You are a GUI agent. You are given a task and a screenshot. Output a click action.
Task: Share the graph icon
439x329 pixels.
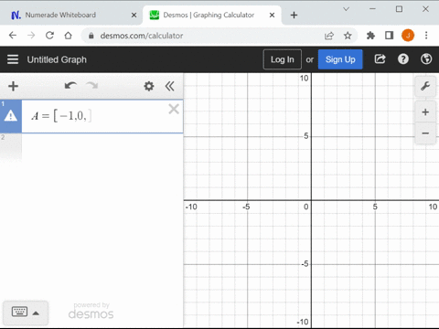point(380,59)
